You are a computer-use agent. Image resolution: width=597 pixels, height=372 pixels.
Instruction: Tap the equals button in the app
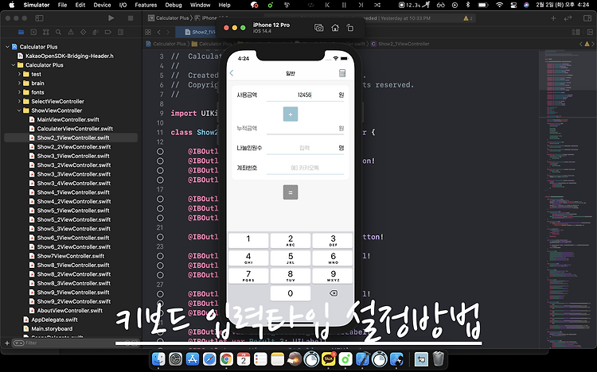[x=291, y=192]
